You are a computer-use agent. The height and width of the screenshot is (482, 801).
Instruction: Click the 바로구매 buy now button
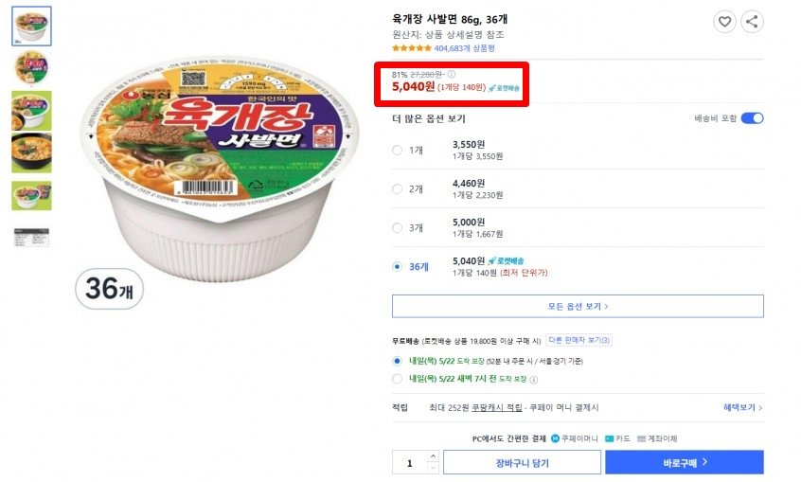click(x=684, y=462)
